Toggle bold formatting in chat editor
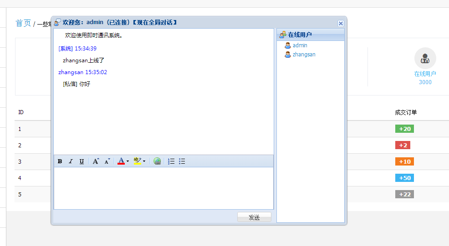Viewport: 449px width, 246px height. (60, 161)
